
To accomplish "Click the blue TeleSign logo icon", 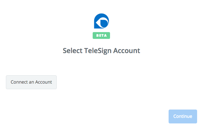I will pyautogui.click(x=101, y=21).
